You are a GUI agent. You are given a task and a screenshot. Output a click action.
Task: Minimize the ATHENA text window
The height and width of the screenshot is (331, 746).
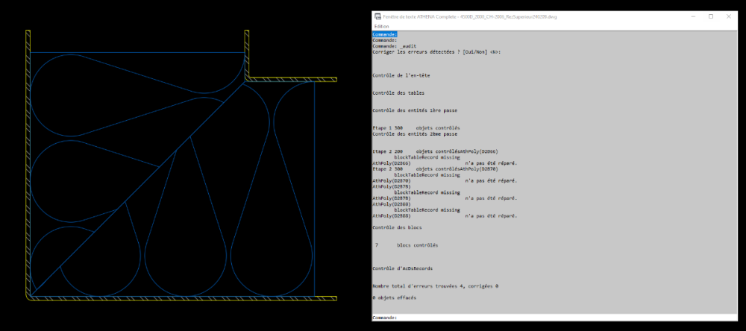[693, 16]
